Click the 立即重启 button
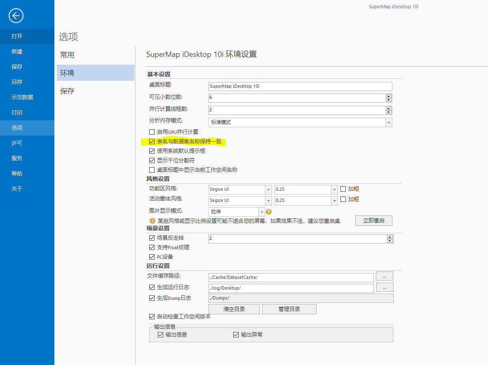 [x=373, y=221]
